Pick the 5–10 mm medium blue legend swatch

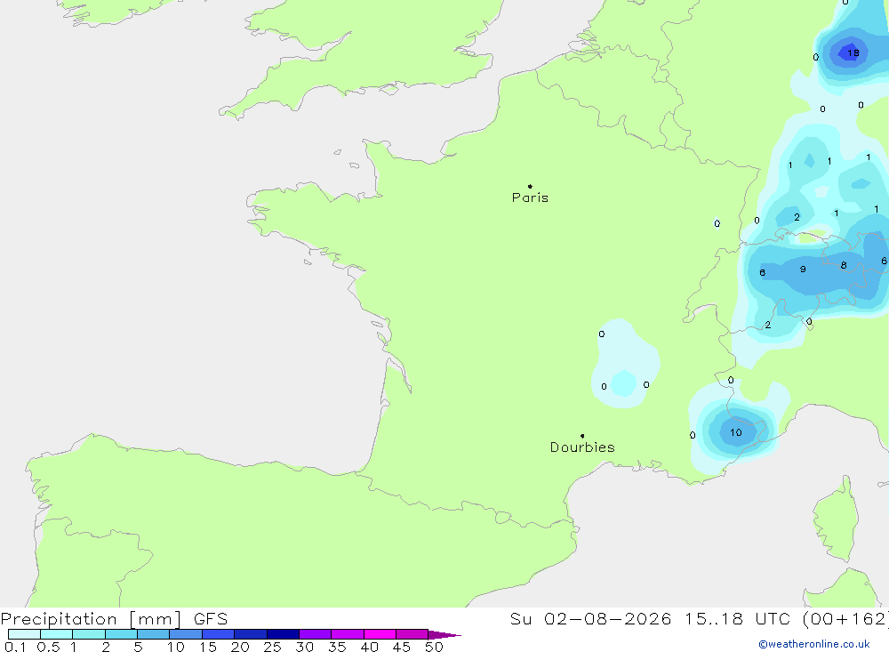pyautogui.click(x=154, y=634)
